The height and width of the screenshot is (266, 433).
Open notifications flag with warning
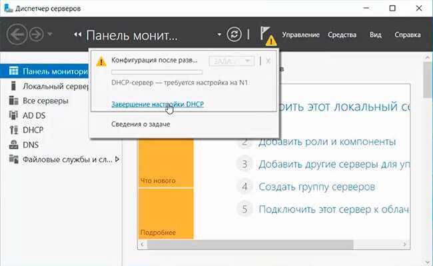[268, 35]
